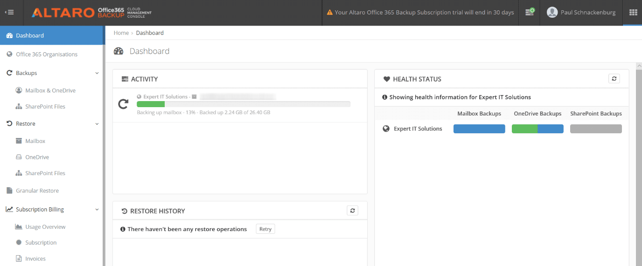This screenshot has height=266, width=642.
Task: Click the OneDrive Backups column header
Action: click(537, 114)
